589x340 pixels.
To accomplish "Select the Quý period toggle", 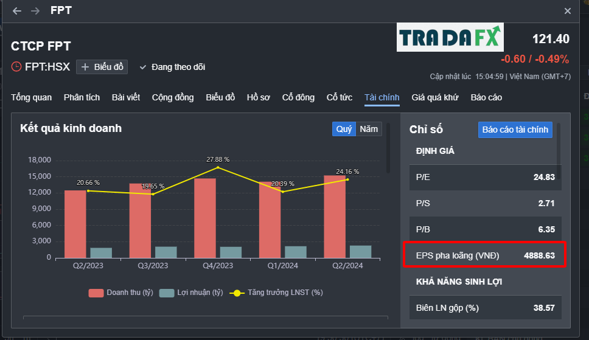I will (344, 129).
